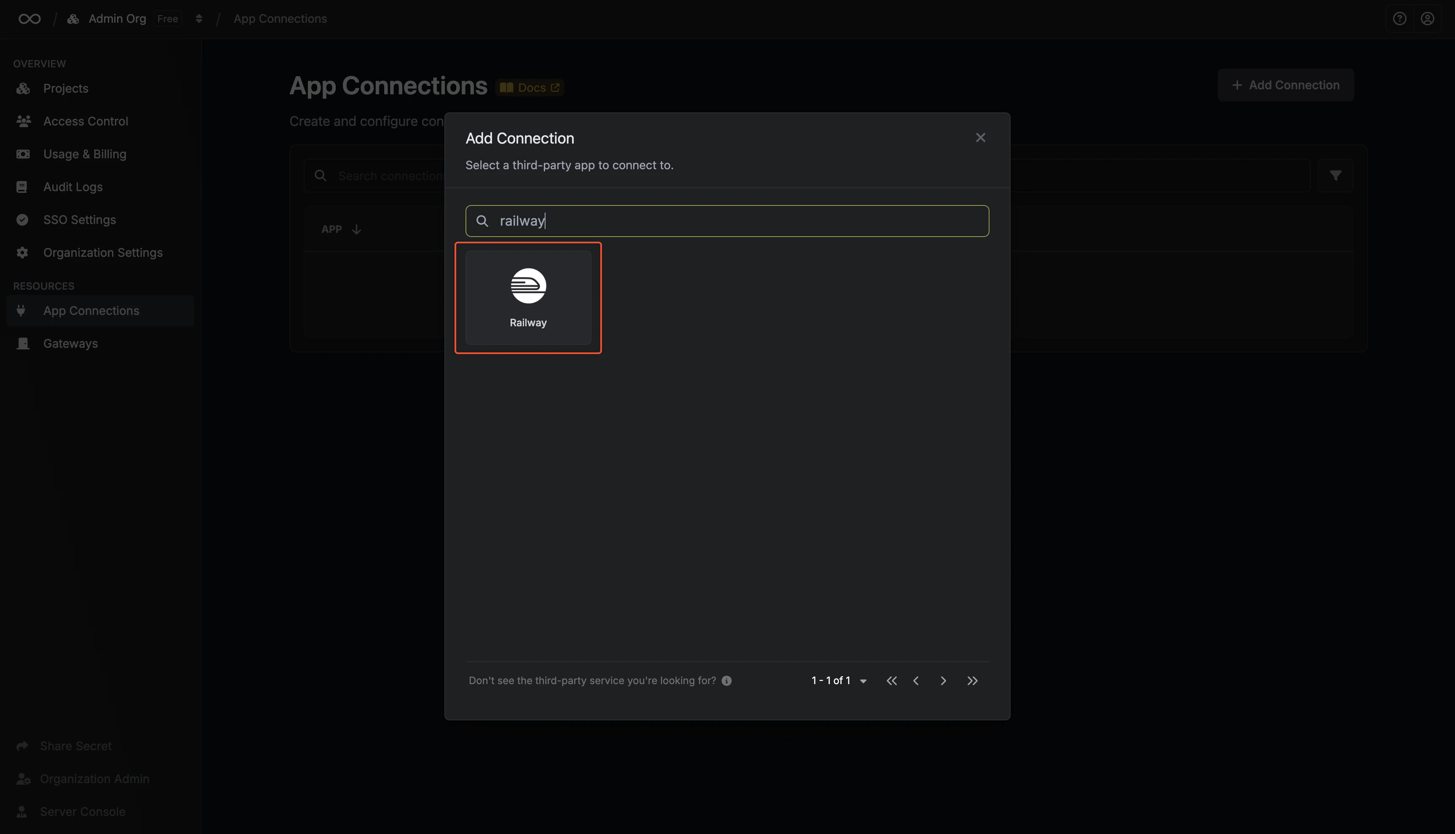Image resolution: width=1455 pixels, height=834 pixels.
Task: Click the Audit Logs book icon
Action: point(22,187)
